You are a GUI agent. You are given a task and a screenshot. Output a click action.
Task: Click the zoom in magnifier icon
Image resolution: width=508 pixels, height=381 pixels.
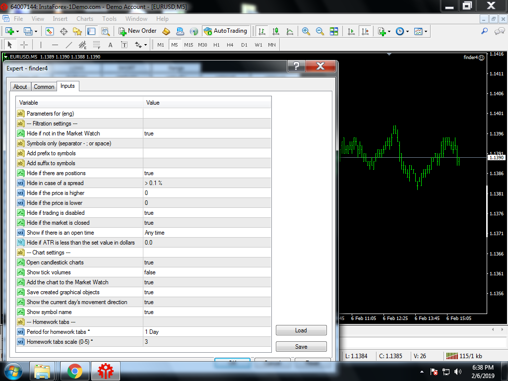click(x=306, y=31)
